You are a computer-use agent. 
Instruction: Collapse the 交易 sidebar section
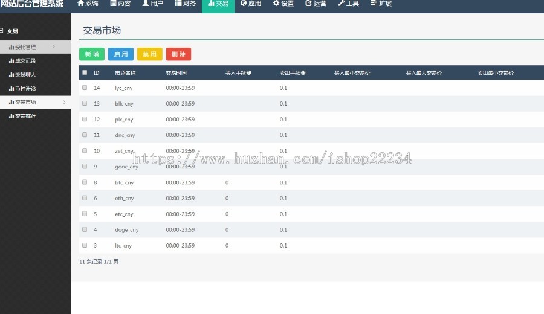2,31
